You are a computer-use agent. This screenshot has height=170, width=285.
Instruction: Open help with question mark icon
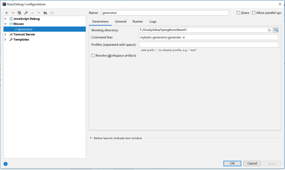pos(6,164)
